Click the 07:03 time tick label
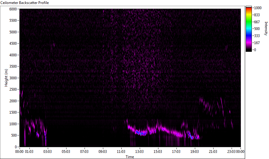Viewport: 269px width, 159px height. click(x=84, y=152)
